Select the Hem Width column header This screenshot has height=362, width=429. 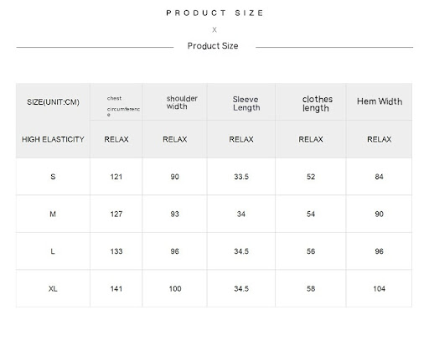pyautogui.click(x=380, y=101)
